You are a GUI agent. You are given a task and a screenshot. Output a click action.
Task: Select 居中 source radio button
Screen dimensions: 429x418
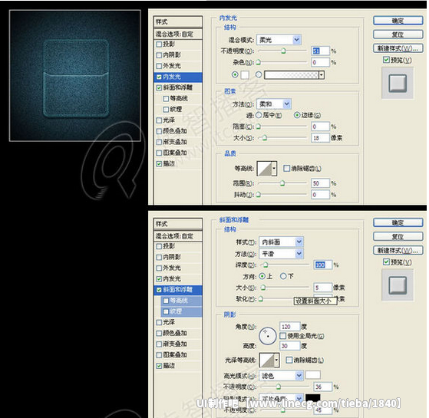tap(259, 115)
